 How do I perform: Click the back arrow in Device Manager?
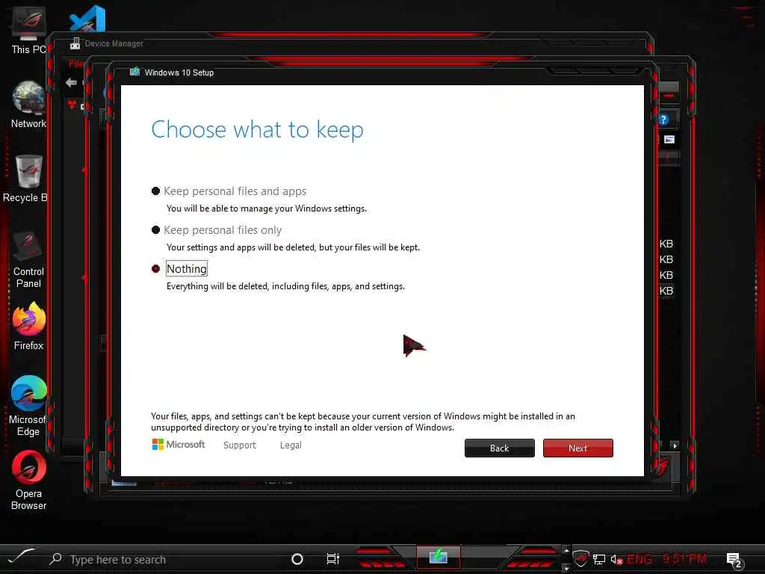tap(71, 82)
